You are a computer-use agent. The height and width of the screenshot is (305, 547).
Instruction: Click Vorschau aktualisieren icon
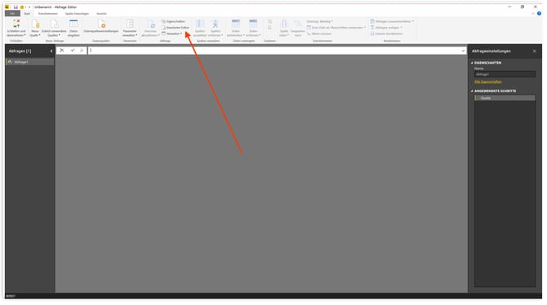click(x=150, y=24)
